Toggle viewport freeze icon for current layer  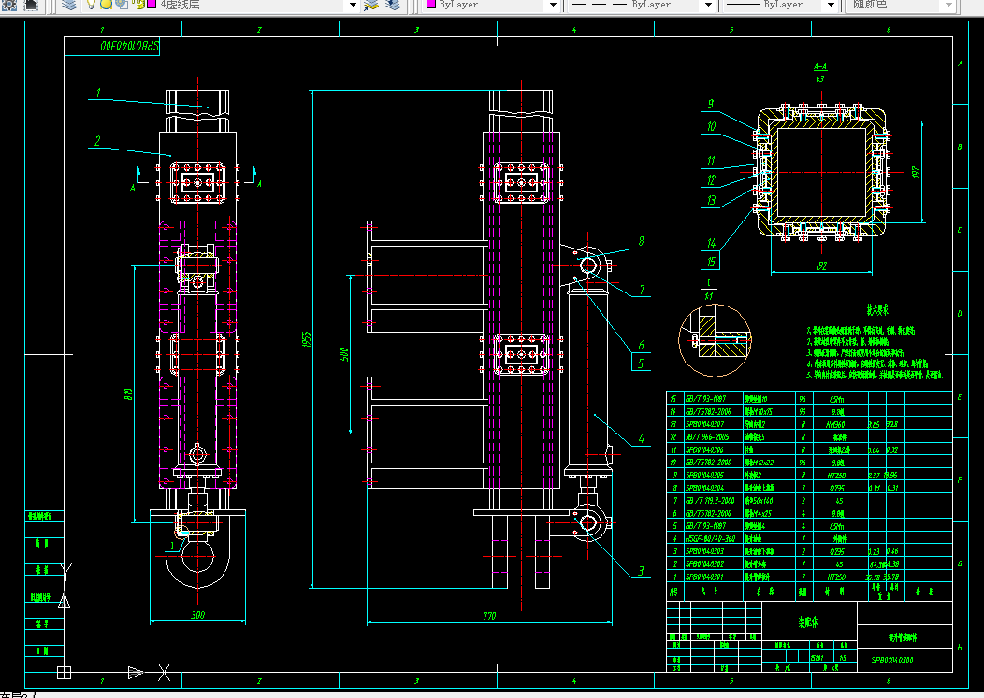[122, 5]
